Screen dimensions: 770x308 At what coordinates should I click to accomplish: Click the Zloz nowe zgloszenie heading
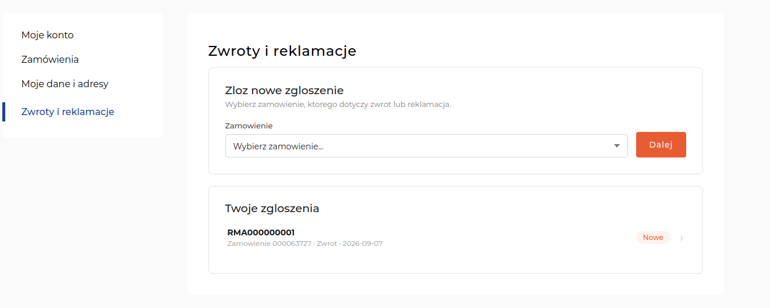tap(284, 91)
